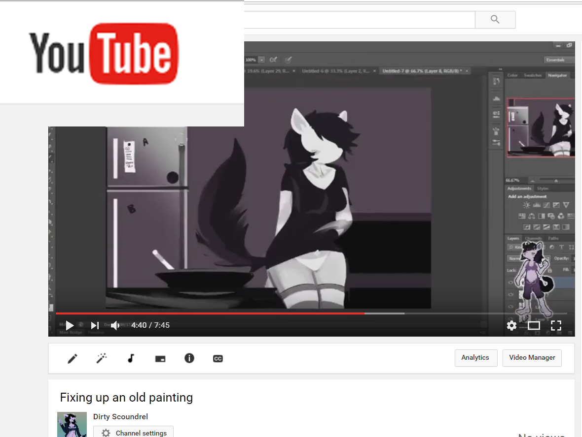Open the 100% zoom dropdown arrow

tap(262, 60)
